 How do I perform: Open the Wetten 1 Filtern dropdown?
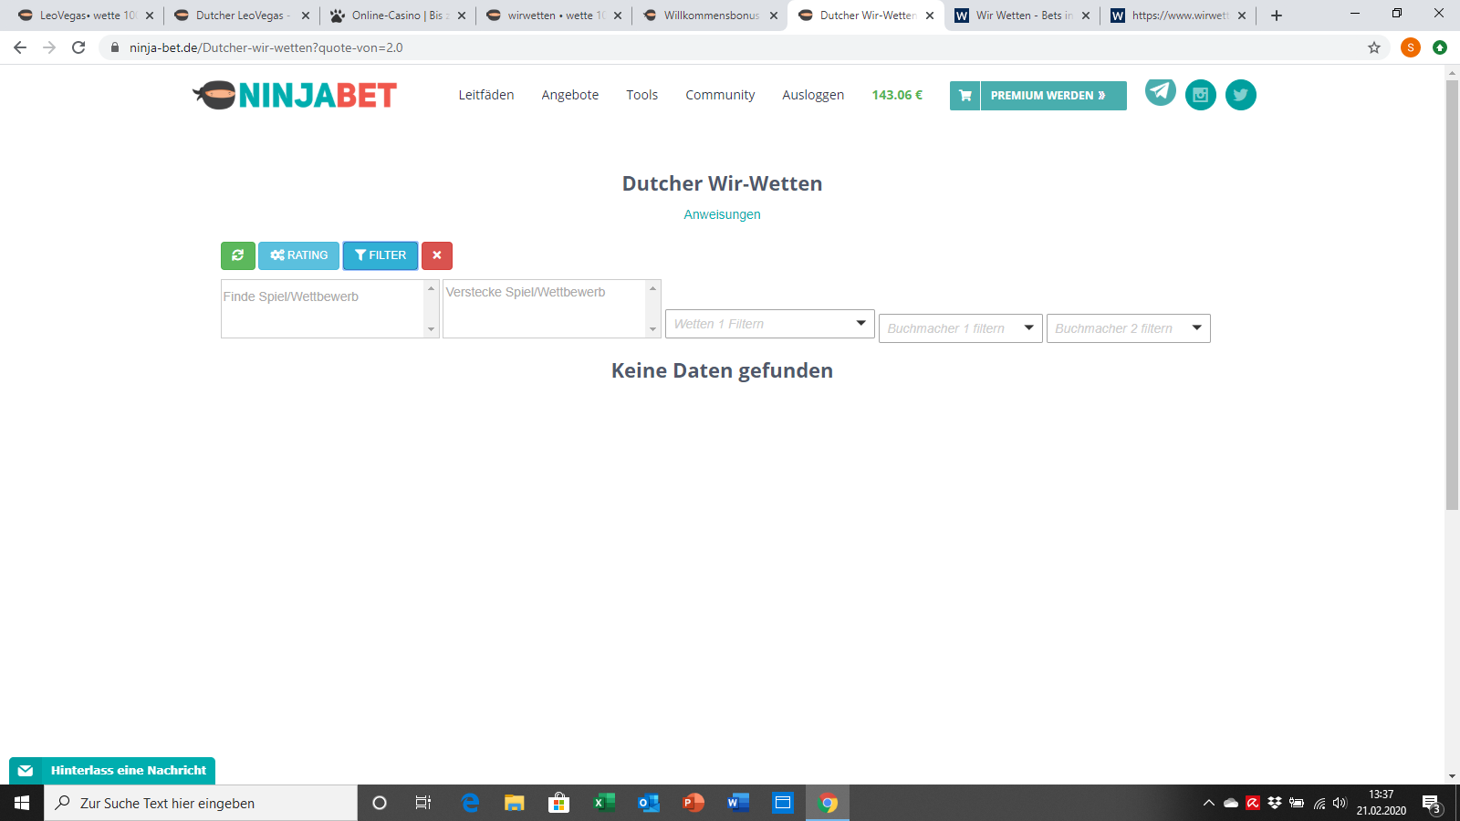tap(770, 324)
